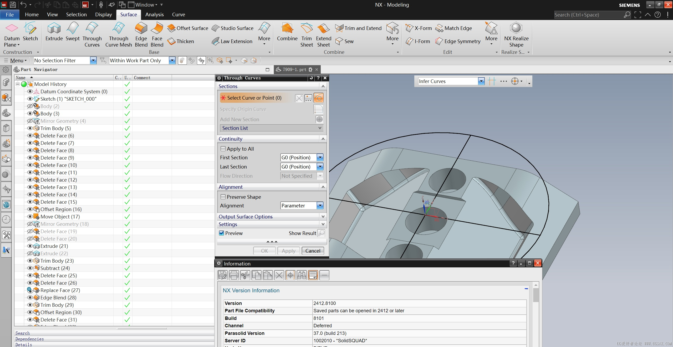Open the First Section continuity dropdown

[x=320, y=157]
